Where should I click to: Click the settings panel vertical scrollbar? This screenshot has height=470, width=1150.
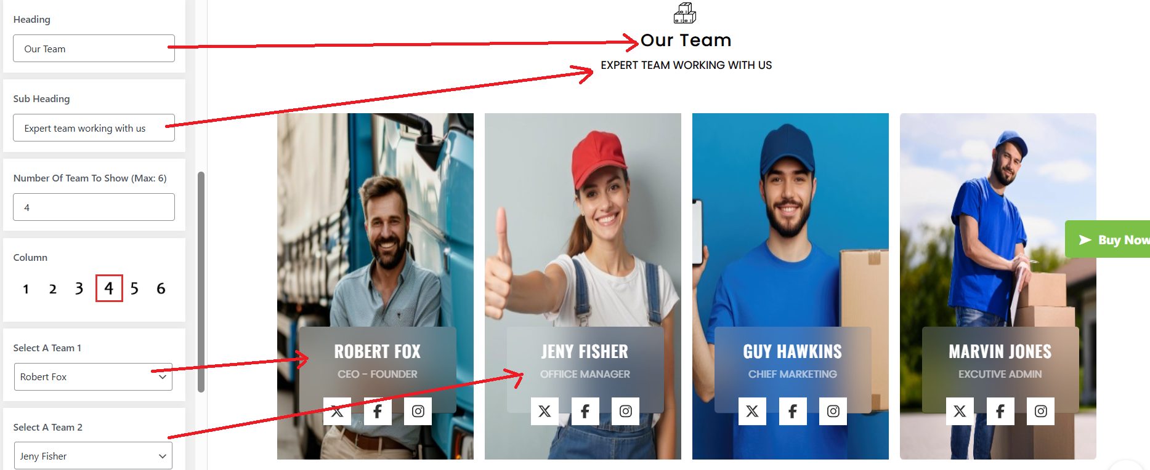(201, 282)
